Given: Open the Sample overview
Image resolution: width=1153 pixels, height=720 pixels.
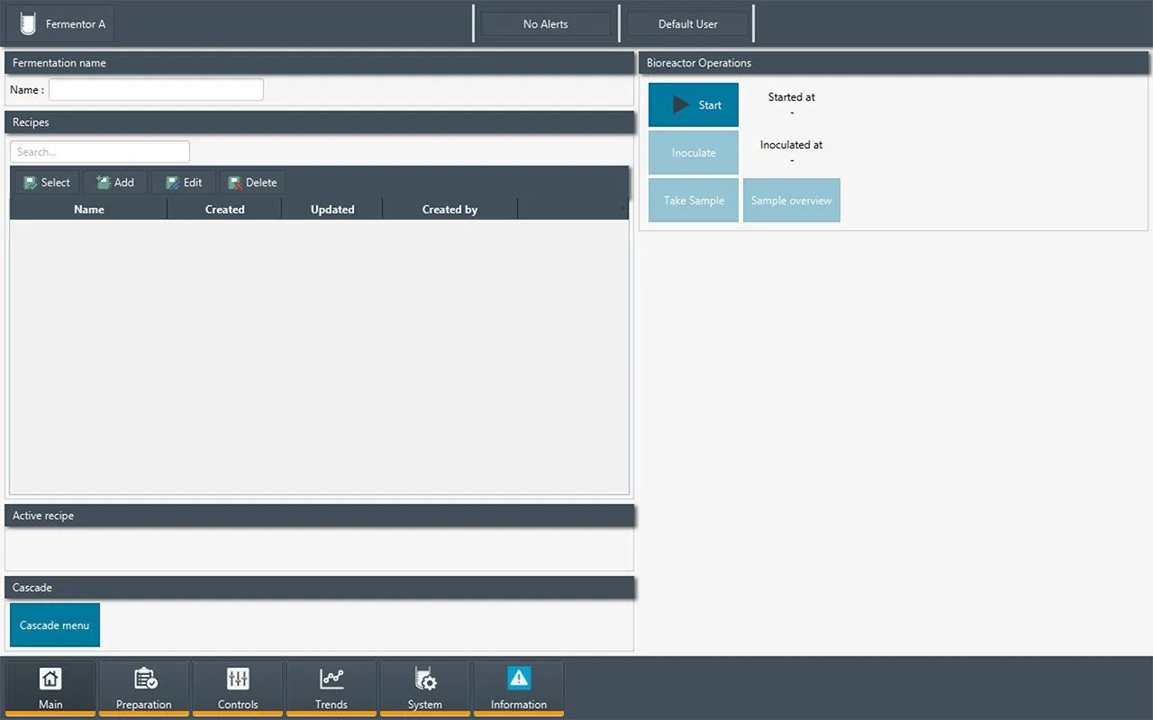Looking at the screenshot, I should click(792, 201).
